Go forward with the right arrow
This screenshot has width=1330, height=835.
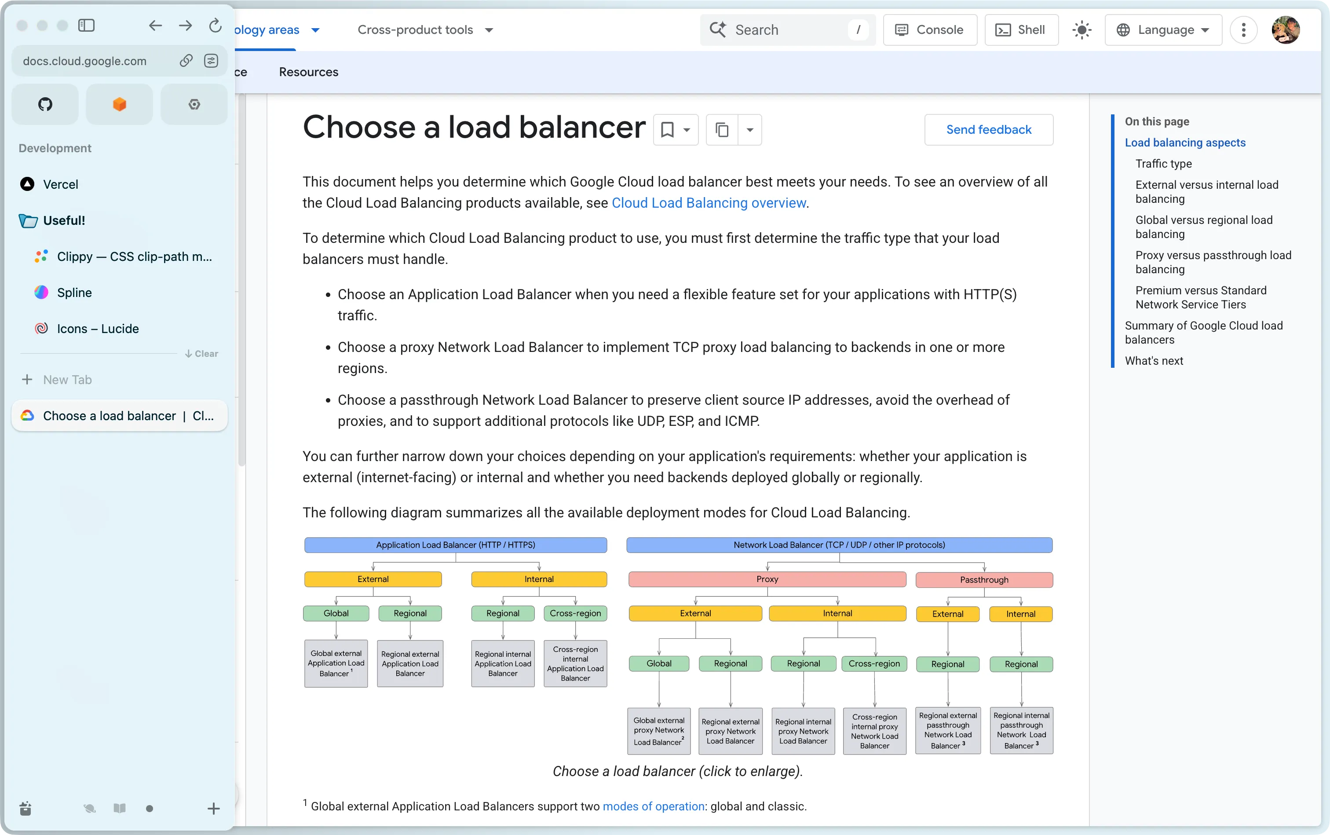pos(186,26)
